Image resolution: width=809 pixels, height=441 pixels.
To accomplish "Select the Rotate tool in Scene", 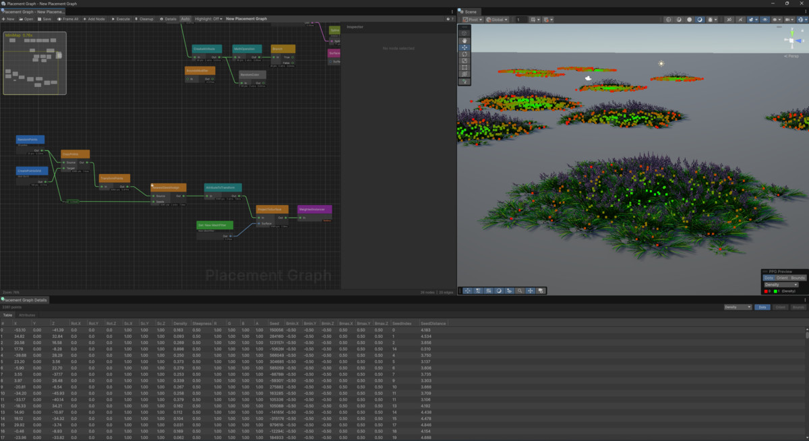I will 465,54.
